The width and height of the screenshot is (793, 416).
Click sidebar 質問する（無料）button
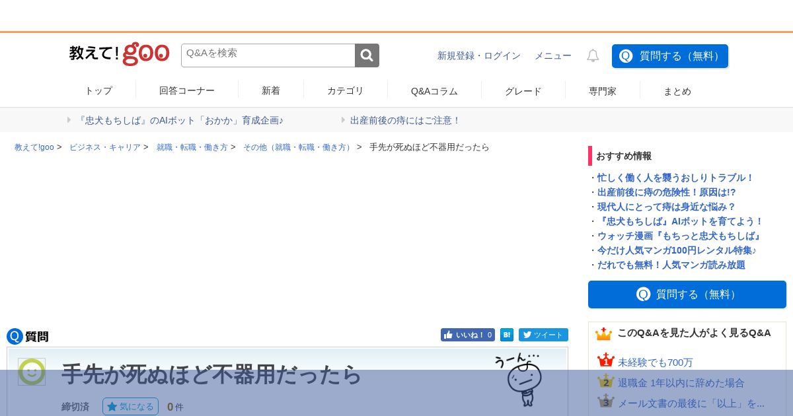click(687, 295)
